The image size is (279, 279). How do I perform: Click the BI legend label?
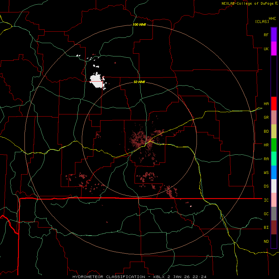(266, 228)
